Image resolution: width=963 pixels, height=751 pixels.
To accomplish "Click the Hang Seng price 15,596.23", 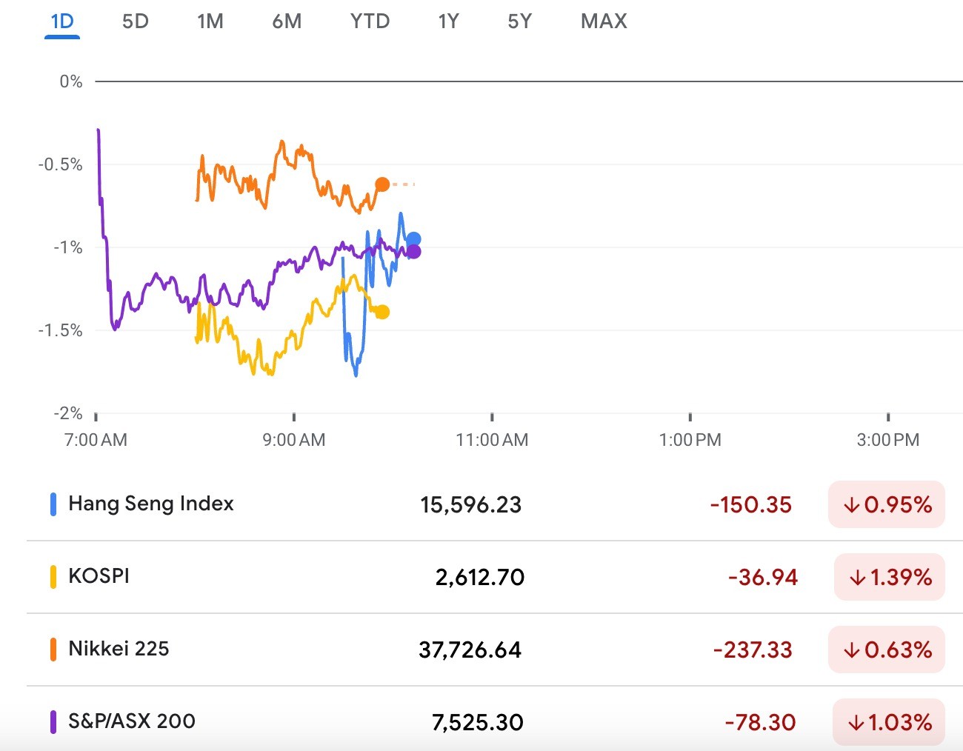I will click(x=471, y=505).
